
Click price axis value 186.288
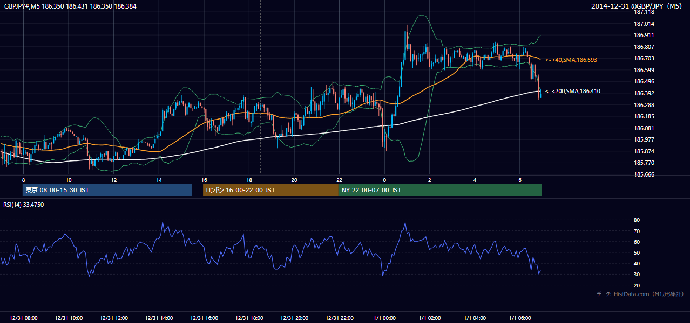click(x=644, y=105)
